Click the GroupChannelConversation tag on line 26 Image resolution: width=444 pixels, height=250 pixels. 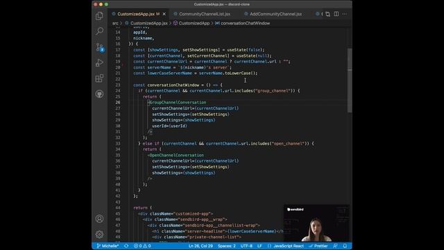(178, 102)
